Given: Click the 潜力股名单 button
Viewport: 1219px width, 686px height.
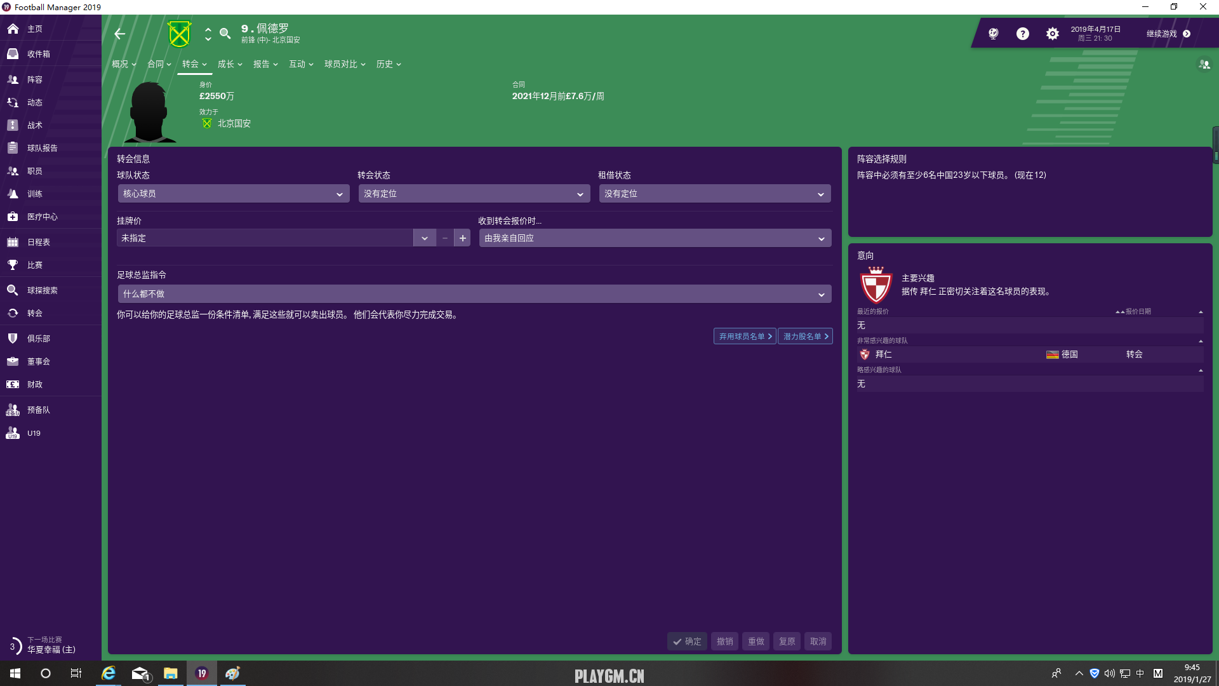Looking at the screenshot, I should tap(805, 337).
